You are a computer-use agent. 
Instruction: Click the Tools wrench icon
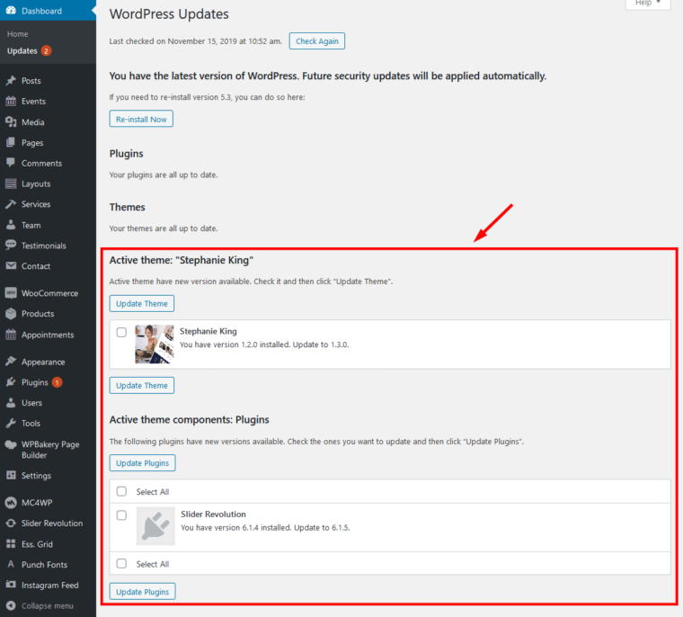[11, 424]
